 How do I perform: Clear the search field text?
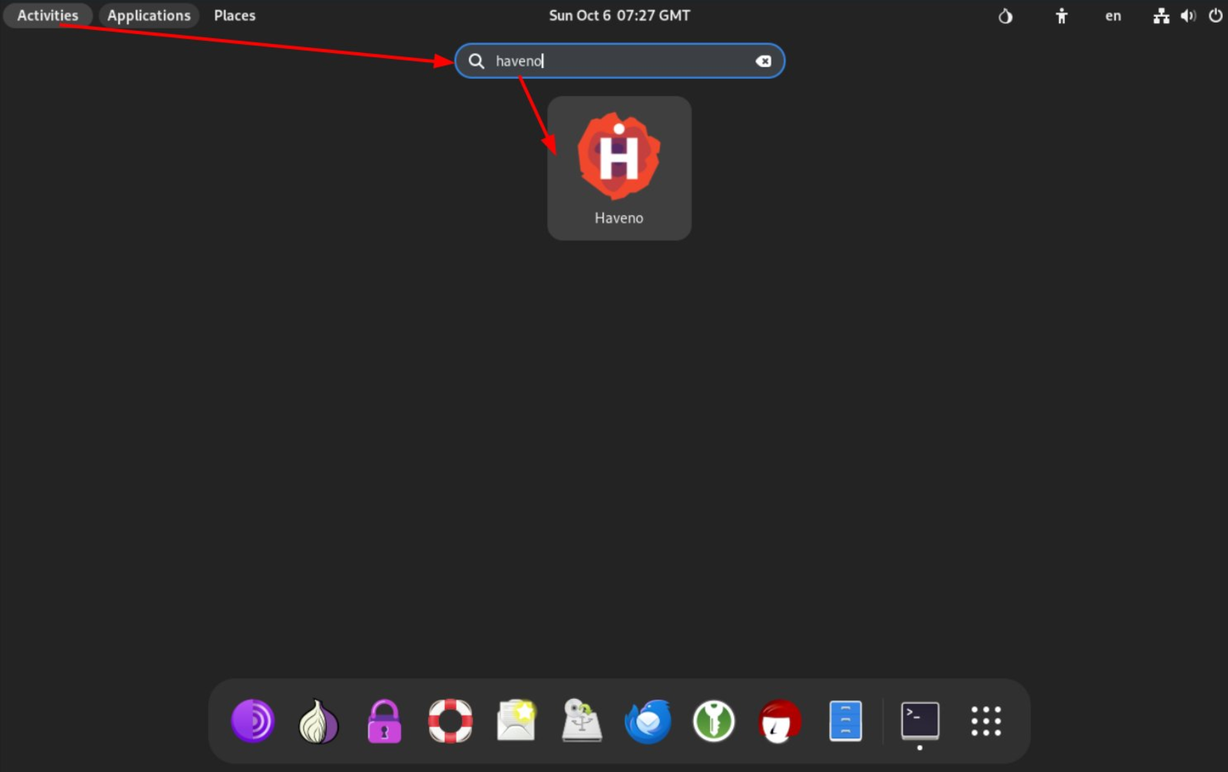[x=763, y=61]
